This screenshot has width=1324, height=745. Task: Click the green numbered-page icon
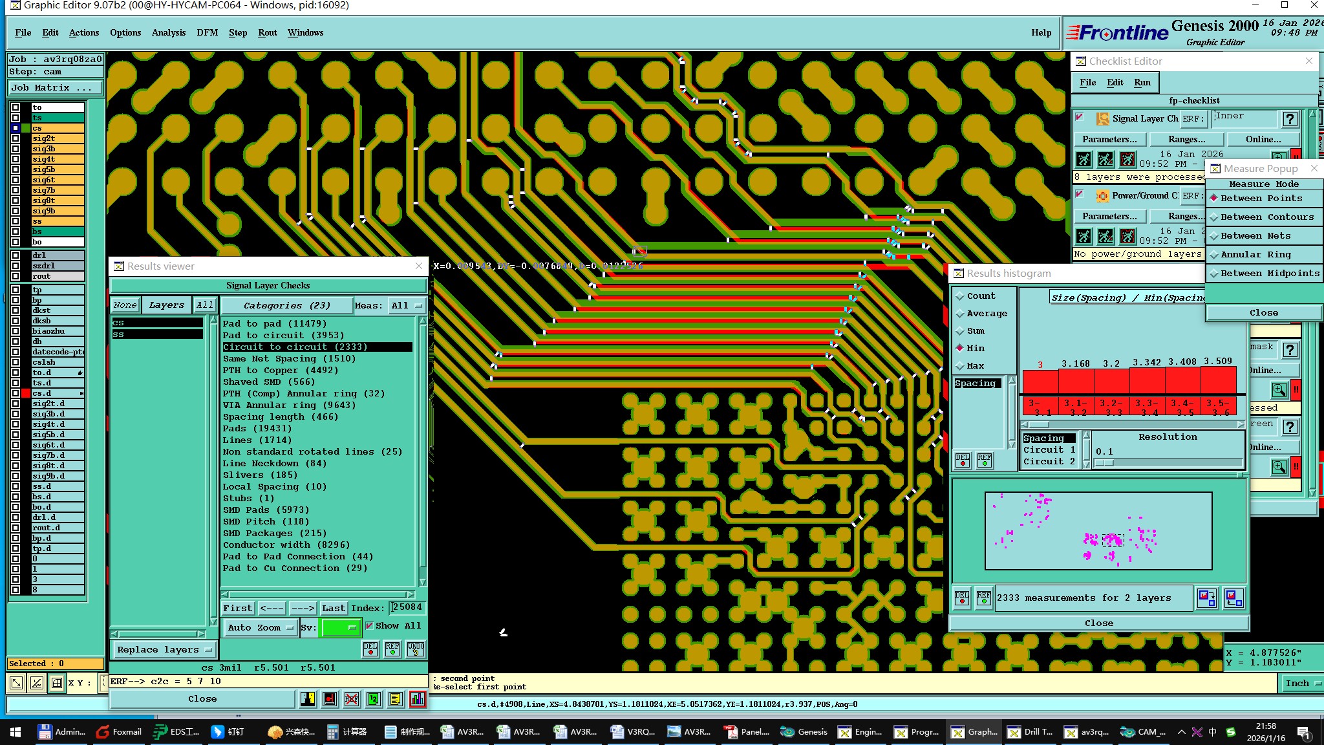coord(374,699)
